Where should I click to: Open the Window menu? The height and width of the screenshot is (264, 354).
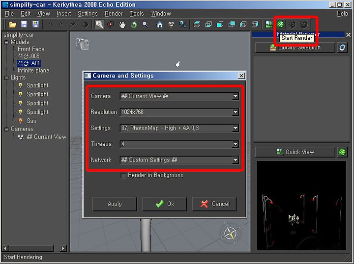(161, 14)
